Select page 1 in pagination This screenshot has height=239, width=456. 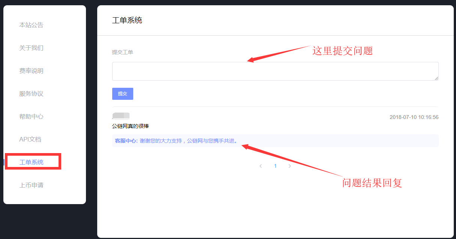click(x=275, y=166)
